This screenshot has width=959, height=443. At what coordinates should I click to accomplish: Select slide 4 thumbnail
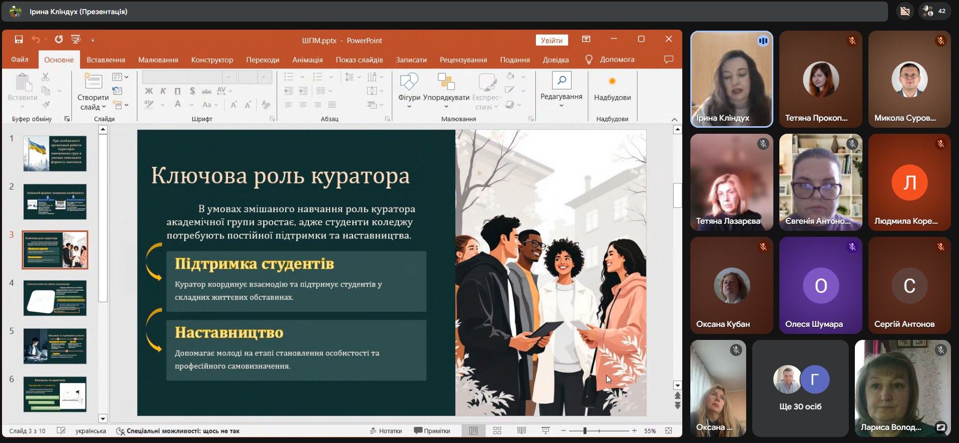[x=55, y=298]
